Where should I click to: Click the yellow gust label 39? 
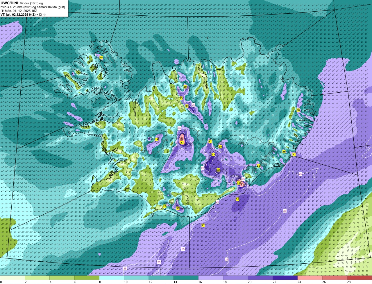tap(239, 183)
